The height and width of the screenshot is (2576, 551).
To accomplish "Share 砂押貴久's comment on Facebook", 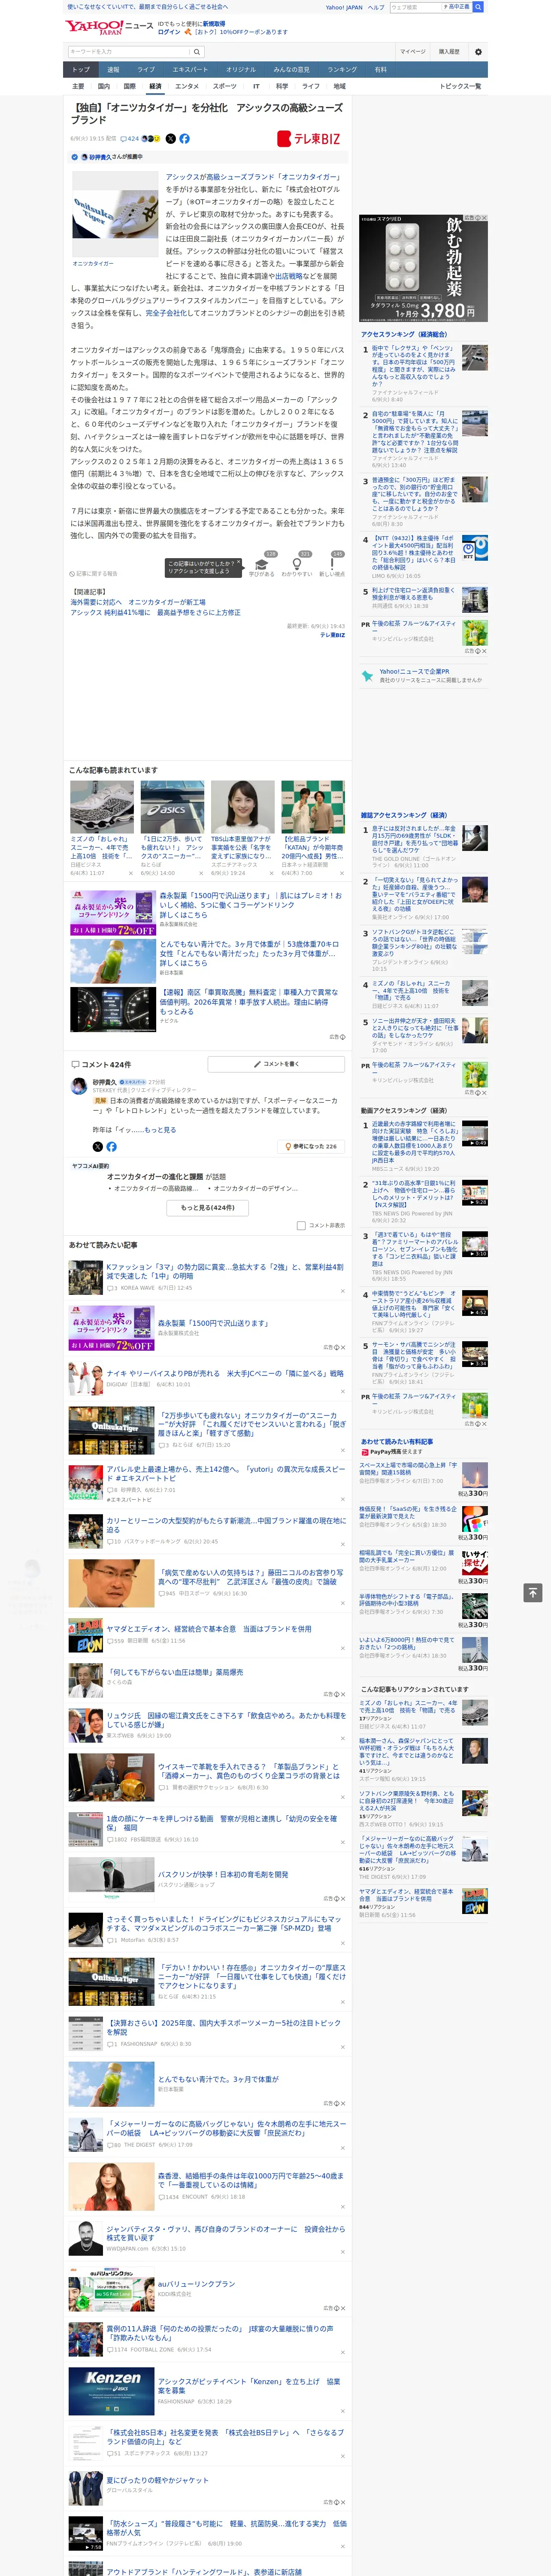I will point(111,1147).
